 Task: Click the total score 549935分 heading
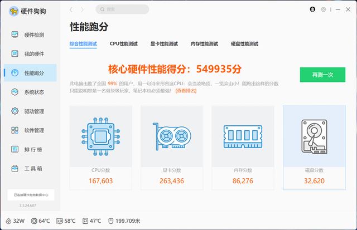(175, 69)
